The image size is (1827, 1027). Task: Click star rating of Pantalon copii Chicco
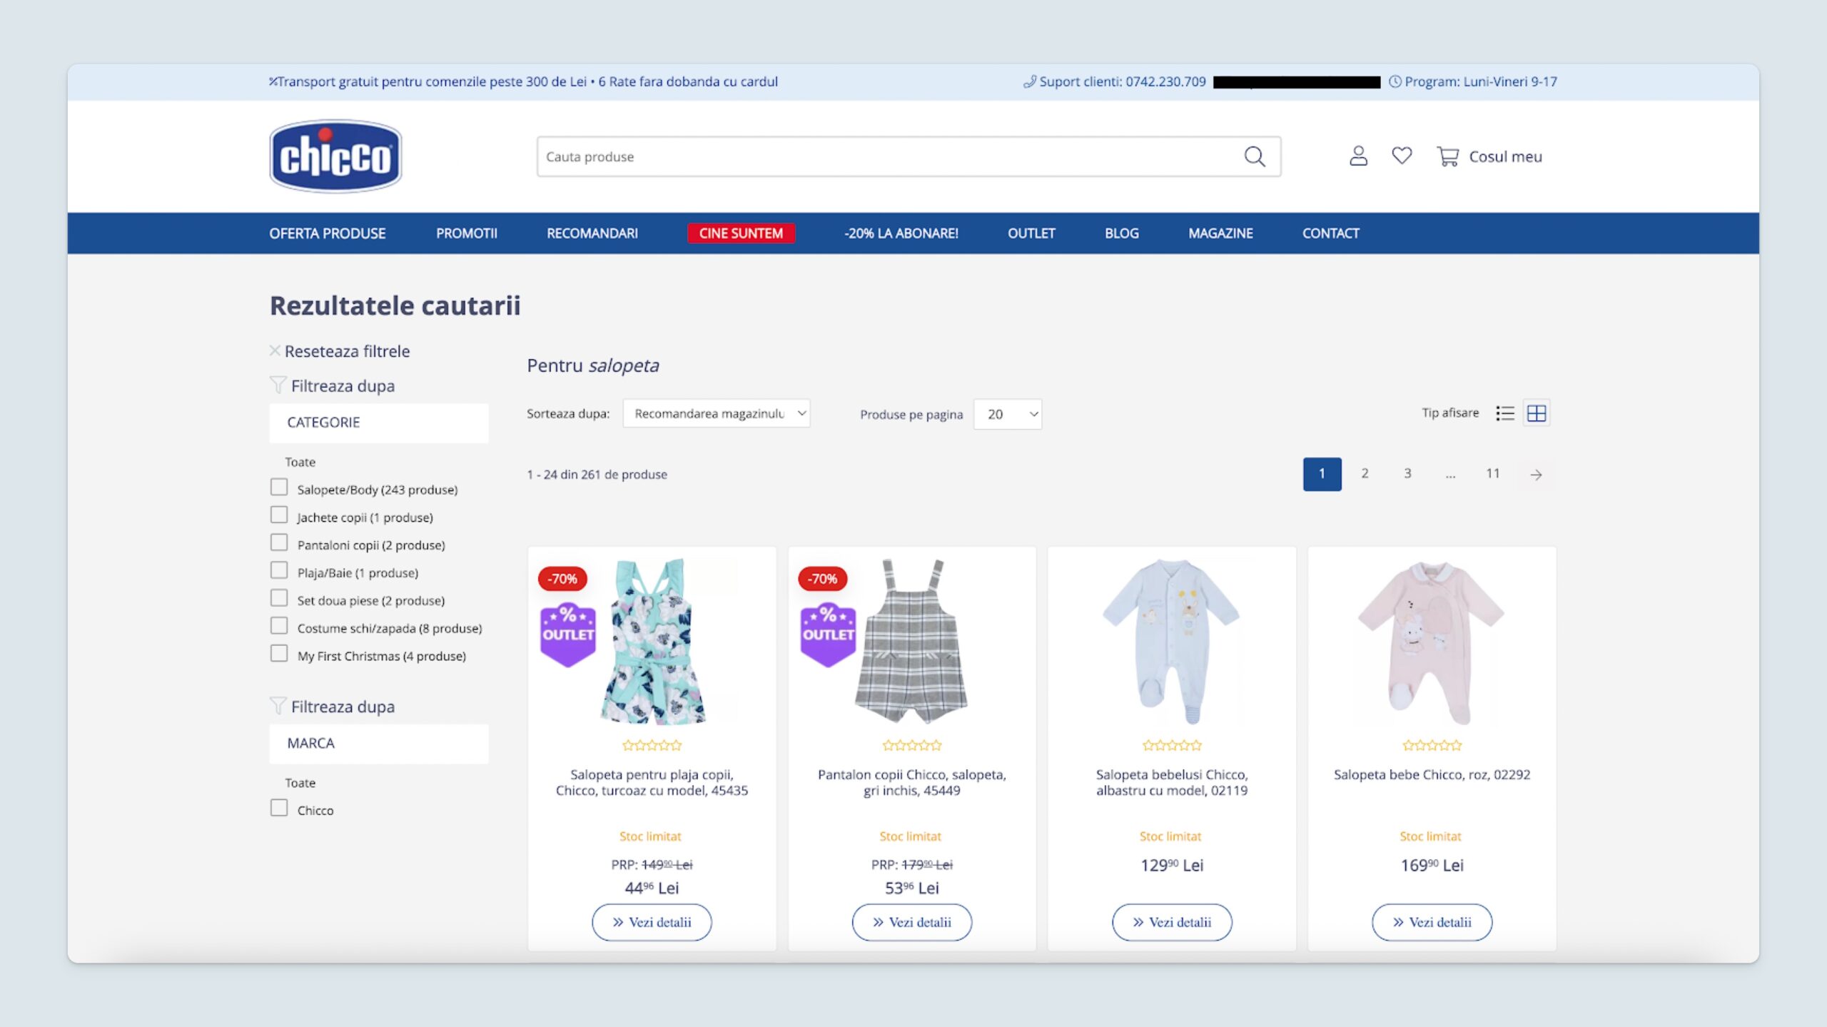[912, 745]
